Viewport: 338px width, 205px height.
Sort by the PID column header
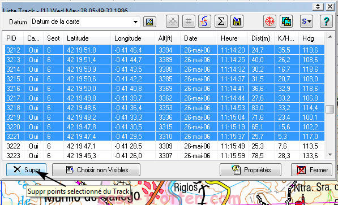14,38
